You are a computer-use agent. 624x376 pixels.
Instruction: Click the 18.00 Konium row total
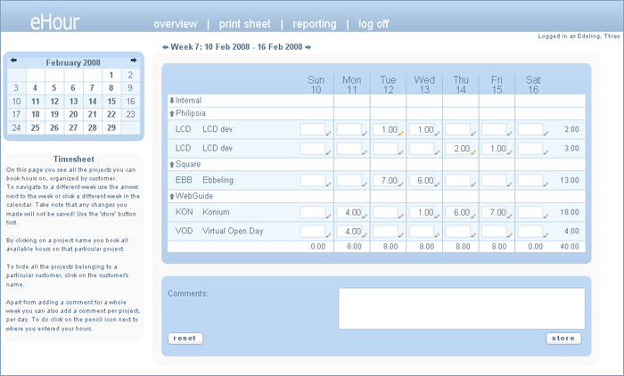[x=570, y=212]
